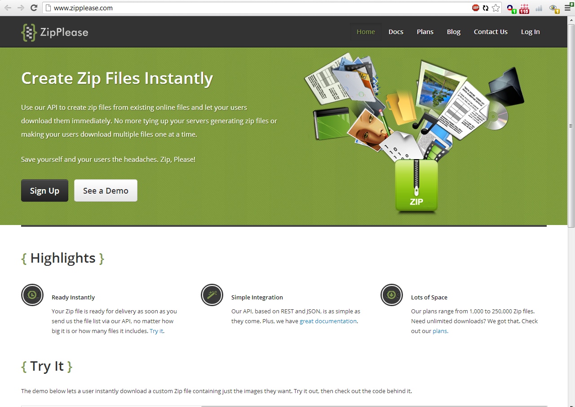575x407 pixels.
Task: Click the See a Demo button
Action: pos(106,191)
